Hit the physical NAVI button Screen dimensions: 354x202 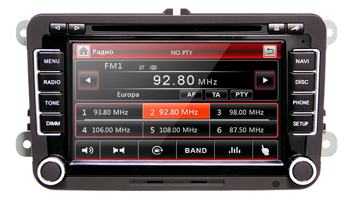(x=302, y=61)
